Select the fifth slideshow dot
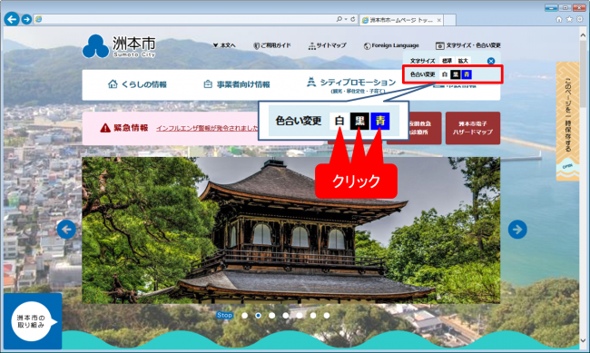Image resolution: width=590 pixels, height=353 pixels. pos(300,316)
